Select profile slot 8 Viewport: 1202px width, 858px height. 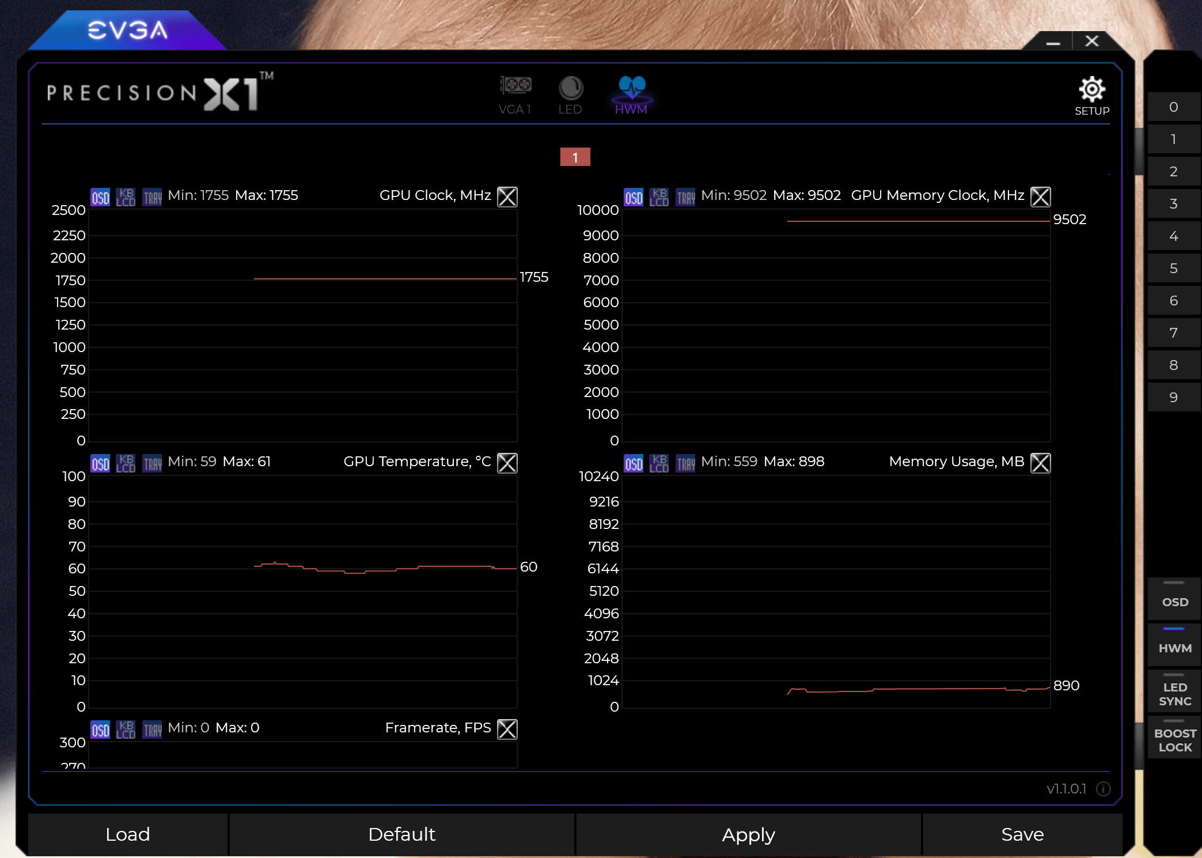point(1173,365)
